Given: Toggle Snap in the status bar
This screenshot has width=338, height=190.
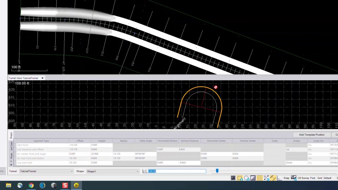Looking at the screenshot, I should point(287,178).
